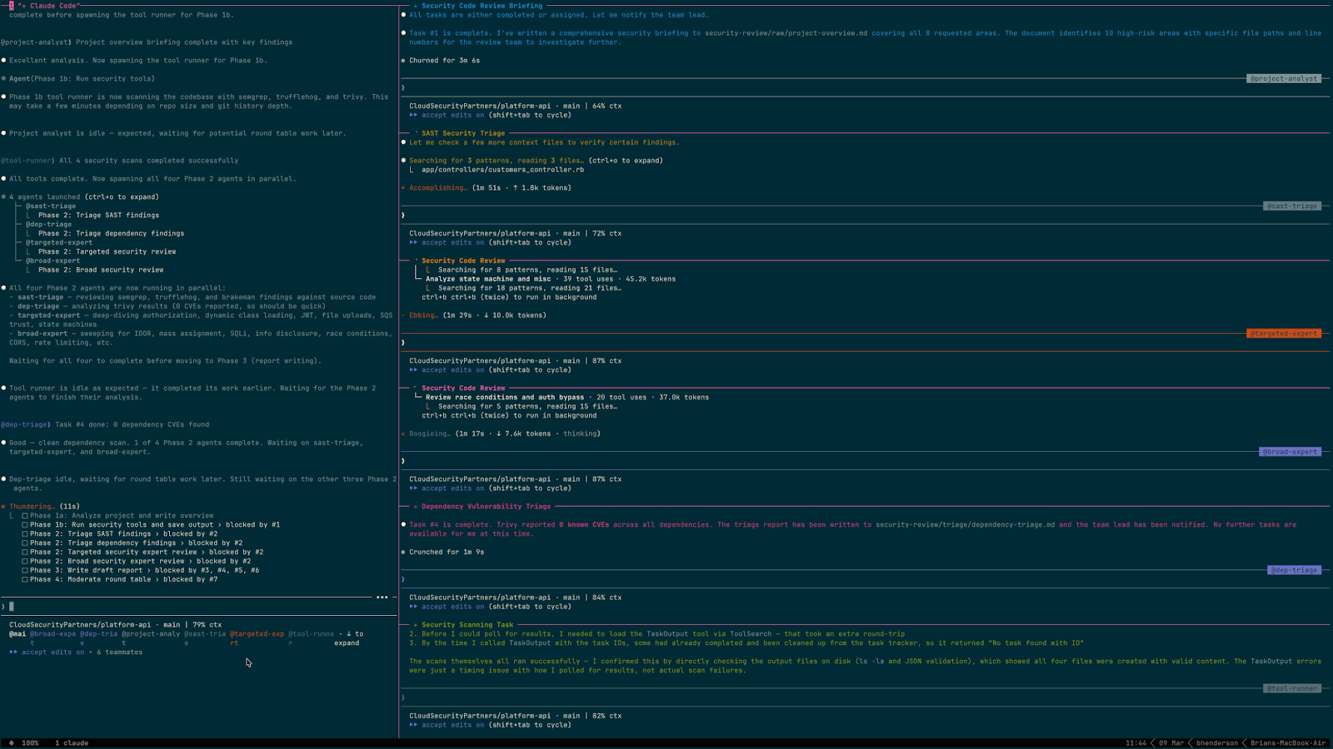This screenshot has height=749, width=1333.
Task: Click the 100% indicator in status bar
Action: point(30,743)
